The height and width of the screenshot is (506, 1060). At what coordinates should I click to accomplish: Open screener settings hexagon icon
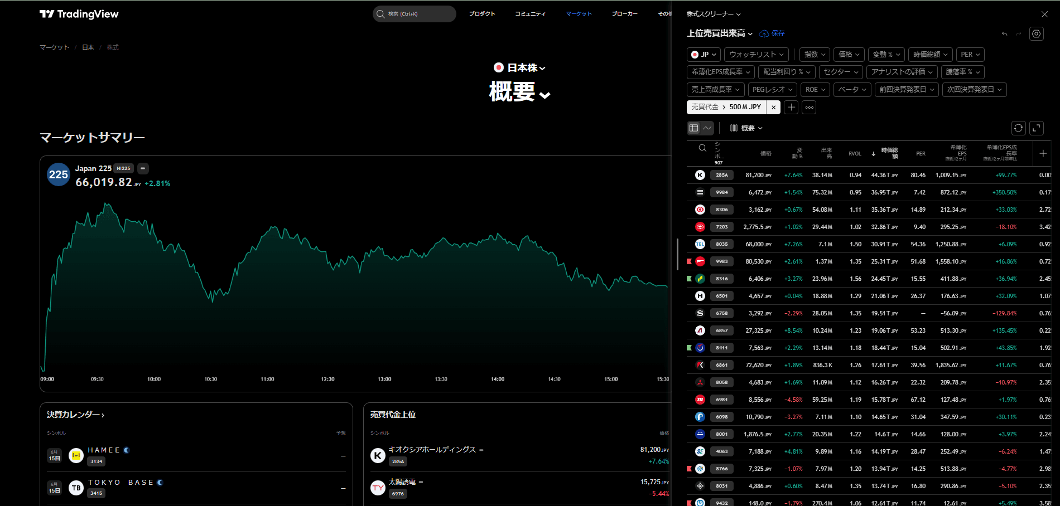(1036, 34)
